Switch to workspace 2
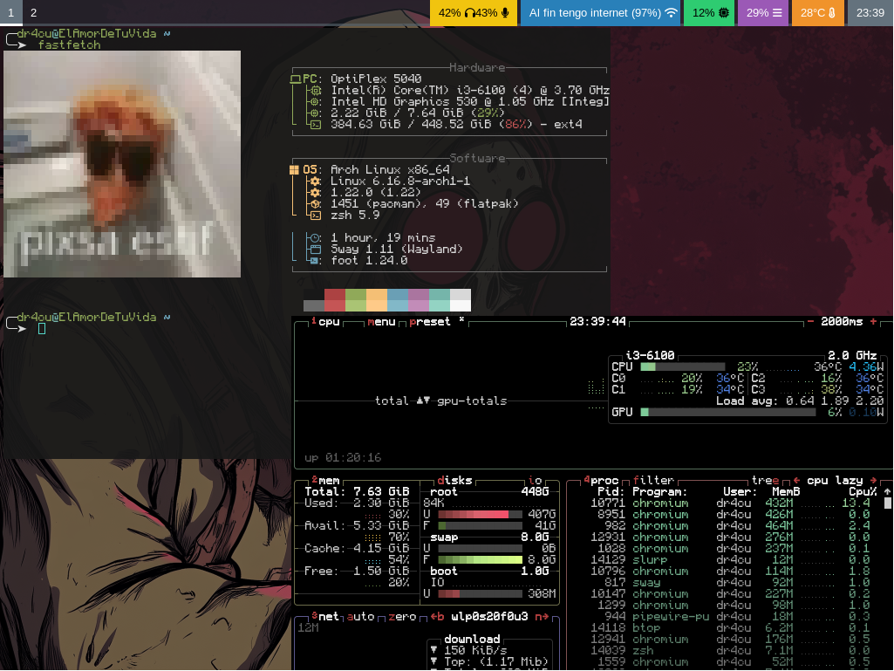Viewport: 894px width, 671px height. (33, 13)
